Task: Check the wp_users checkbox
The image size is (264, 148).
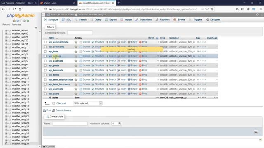Action: coord(45,94)
